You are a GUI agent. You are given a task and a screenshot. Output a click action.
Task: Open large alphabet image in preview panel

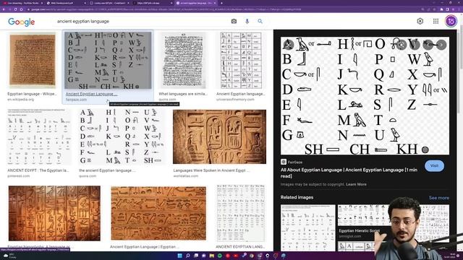365,96
